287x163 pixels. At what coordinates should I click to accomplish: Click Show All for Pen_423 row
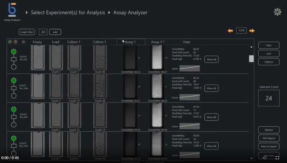pyautogui.click(x=211, y=59)
